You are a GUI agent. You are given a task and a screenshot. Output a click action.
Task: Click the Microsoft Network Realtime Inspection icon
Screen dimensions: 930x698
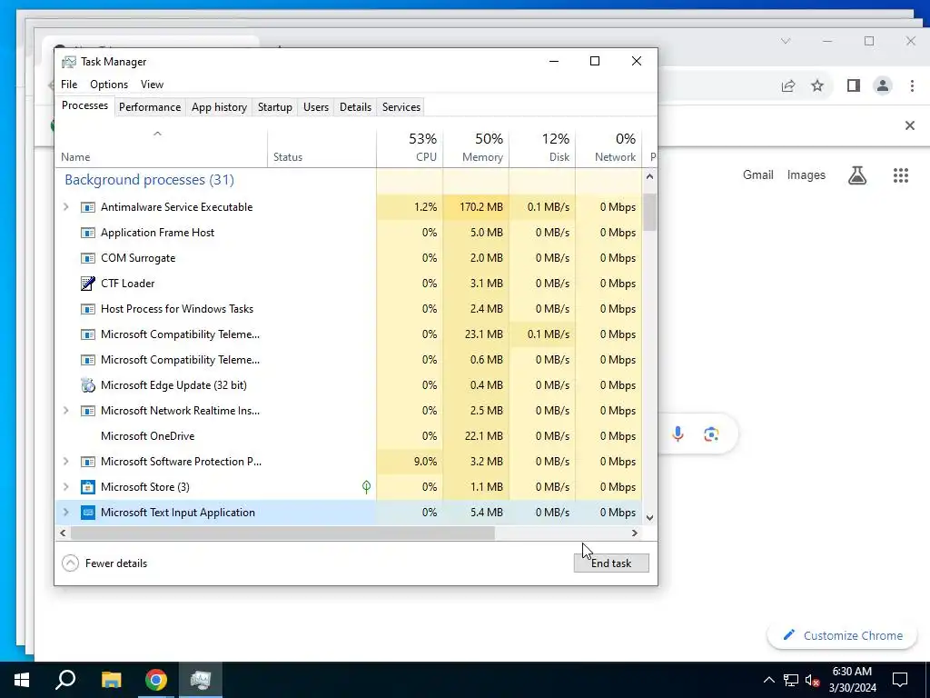point(88,411)
